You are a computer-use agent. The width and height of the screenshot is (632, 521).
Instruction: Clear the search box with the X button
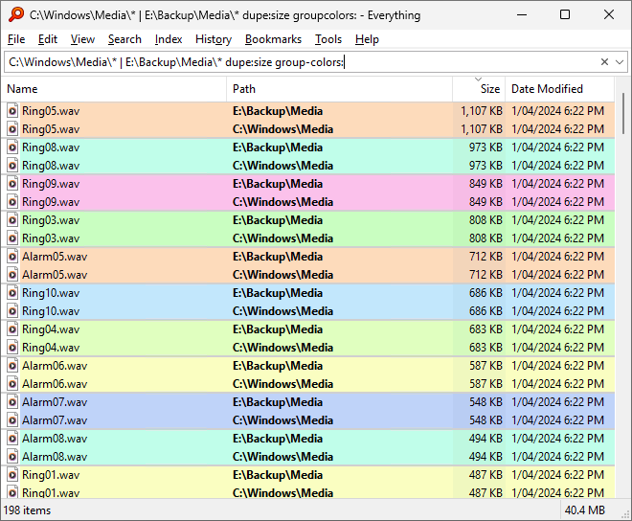(x=604, y=62)
